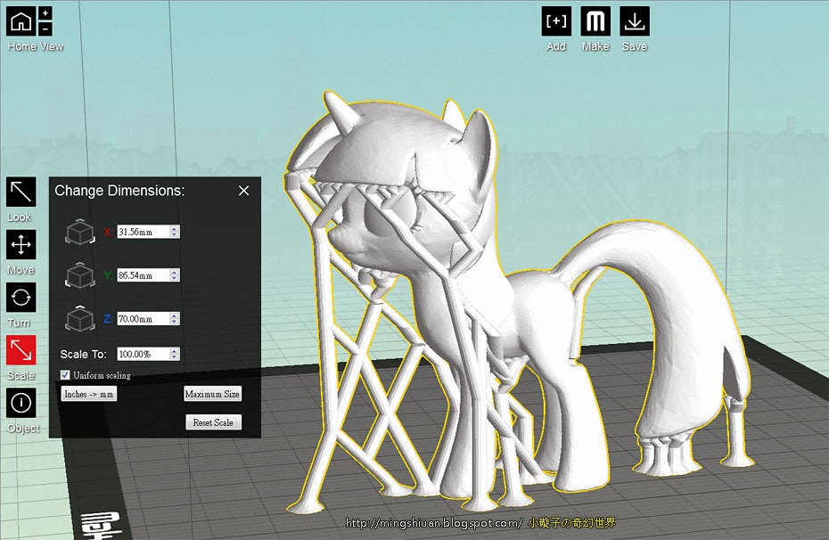Image resolution: width=829 pixels, height=540 pixels.
Task: Click the Scale To label
Action: coord(83,354)
